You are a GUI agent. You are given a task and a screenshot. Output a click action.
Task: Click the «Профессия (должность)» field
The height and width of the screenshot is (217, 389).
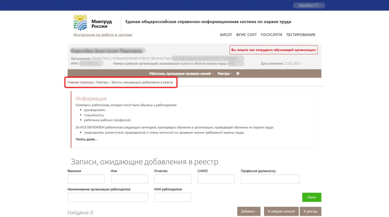point(270,179)
